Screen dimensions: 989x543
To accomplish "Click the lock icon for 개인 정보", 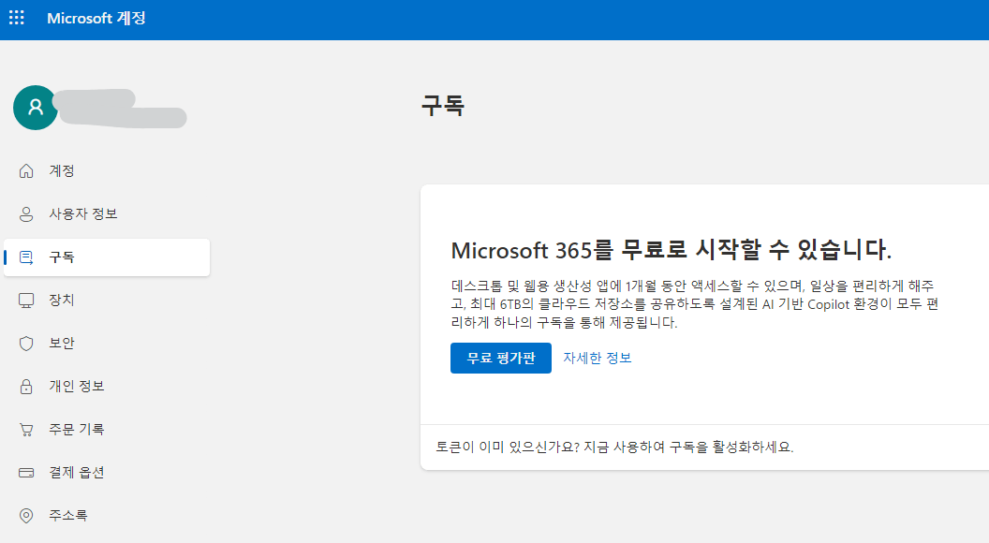I will coord(26,387).
